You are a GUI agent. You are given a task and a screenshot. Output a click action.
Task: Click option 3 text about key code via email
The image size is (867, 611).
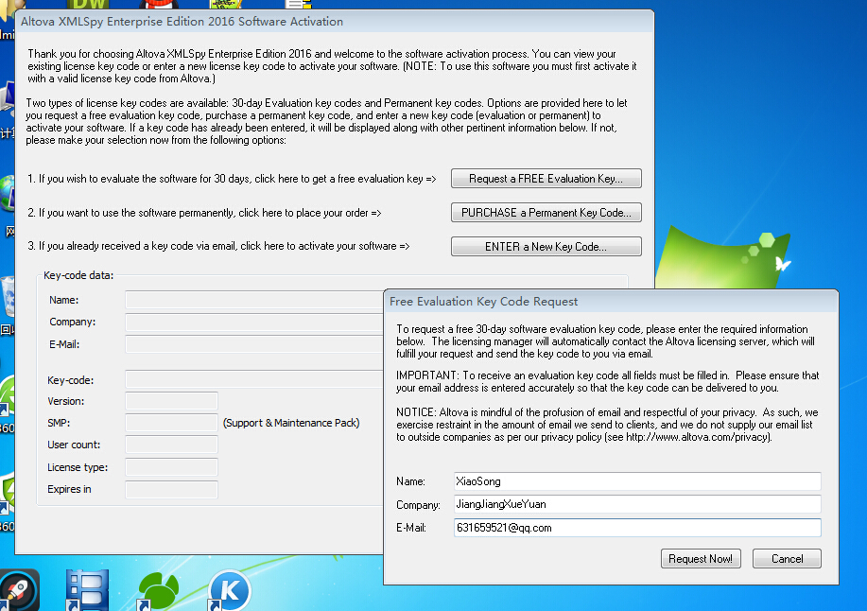(218, 246)
